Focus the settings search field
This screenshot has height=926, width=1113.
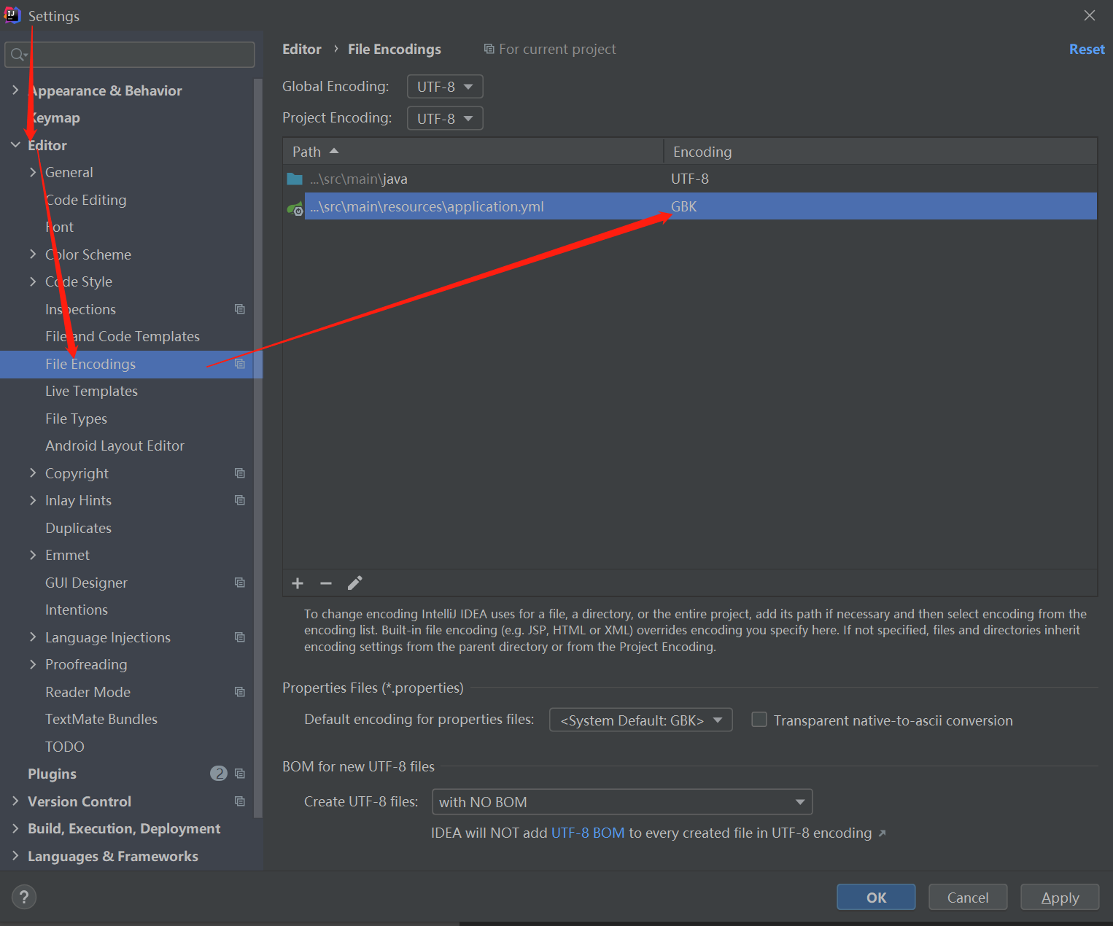tap(130, 55)
